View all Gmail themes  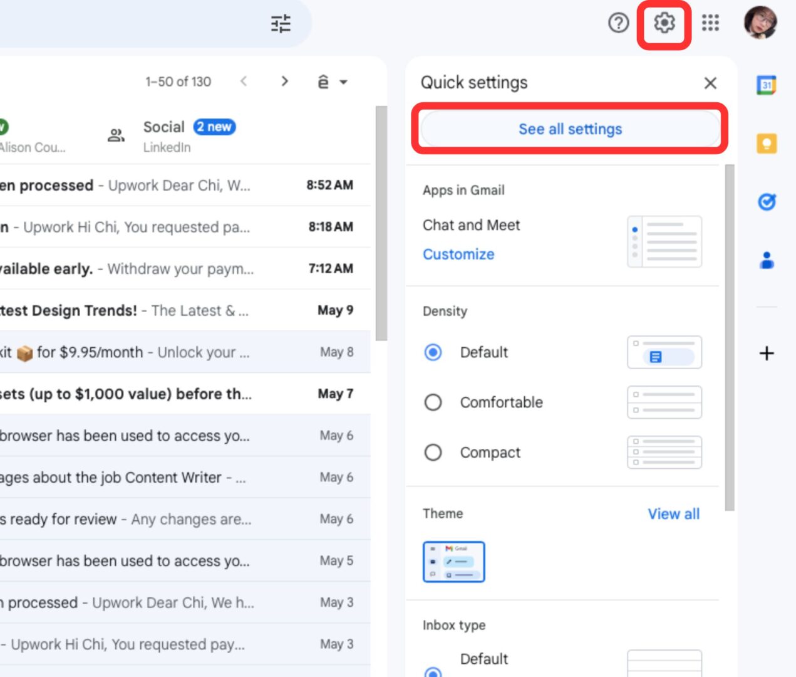673,513
